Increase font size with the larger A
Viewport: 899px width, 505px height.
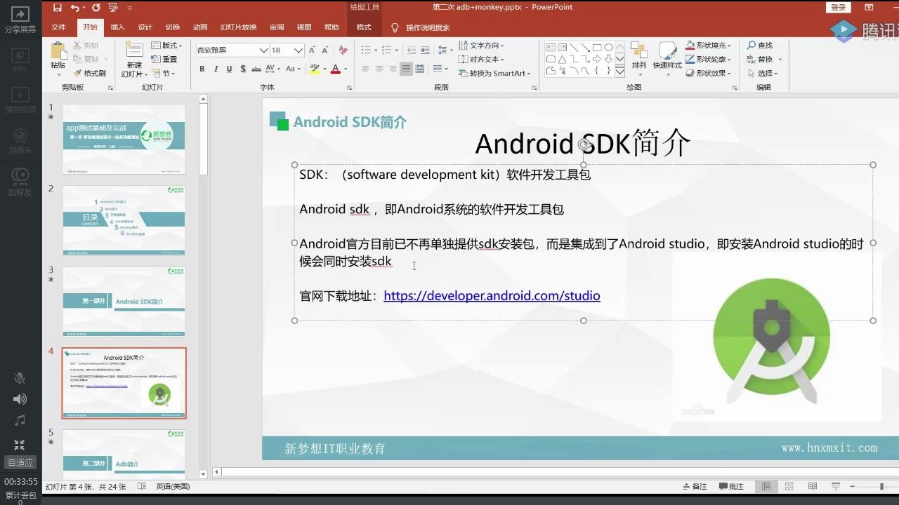313,50
